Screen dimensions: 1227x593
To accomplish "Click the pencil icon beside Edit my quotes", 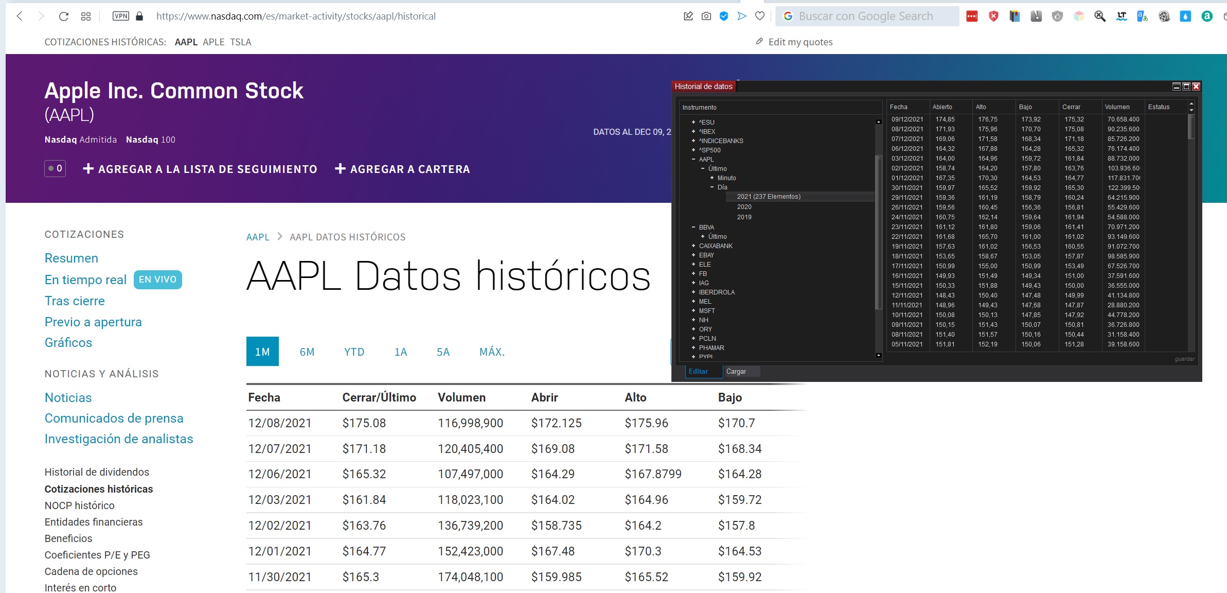I will (759, 41).
